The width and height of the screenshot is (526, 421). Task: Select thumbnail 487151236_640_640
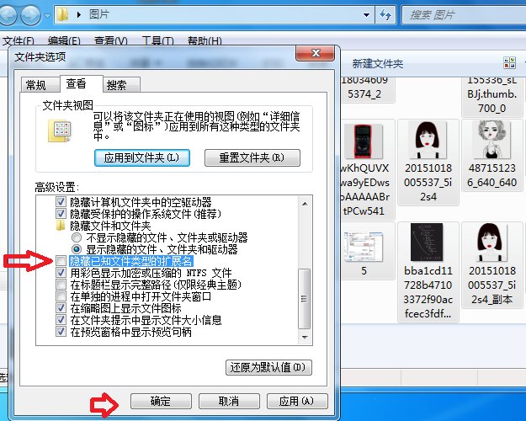[491, 139]
